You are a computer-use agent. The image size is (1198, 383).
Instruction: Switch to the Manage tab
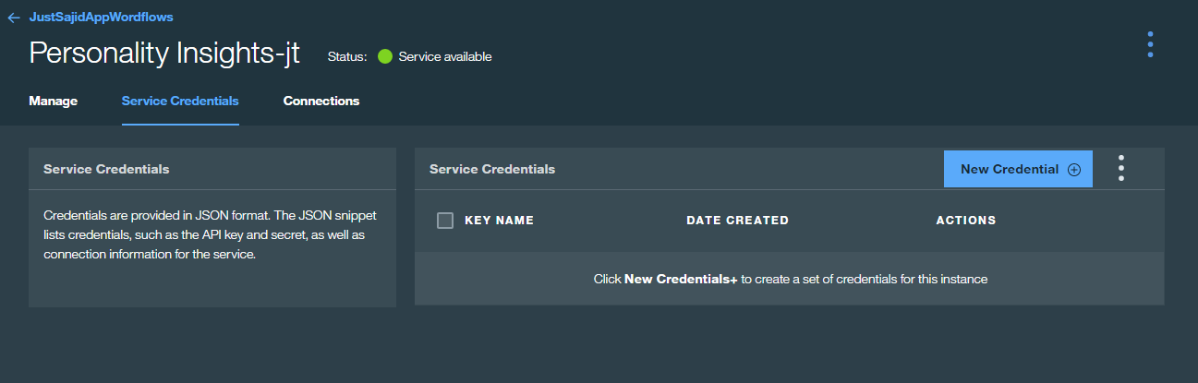click(54, 101)
